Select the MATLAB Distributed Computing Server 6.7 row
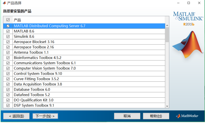Image resolution: width=205 pixels, height=123 pixels. [84, 26]
